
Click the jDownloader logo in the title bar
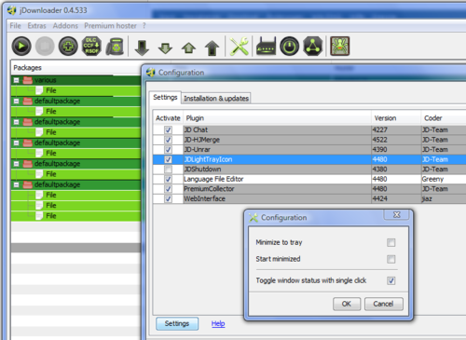(x=12, y=10)
